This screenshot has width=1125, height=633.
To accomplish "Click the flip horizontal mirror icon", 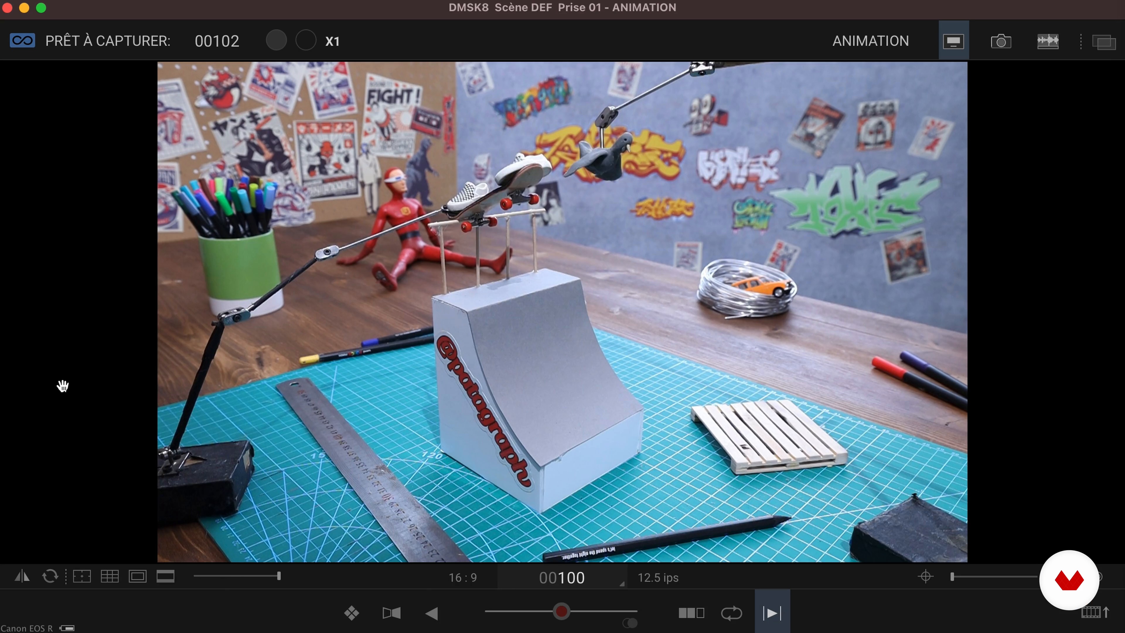I will coord(22,577).
